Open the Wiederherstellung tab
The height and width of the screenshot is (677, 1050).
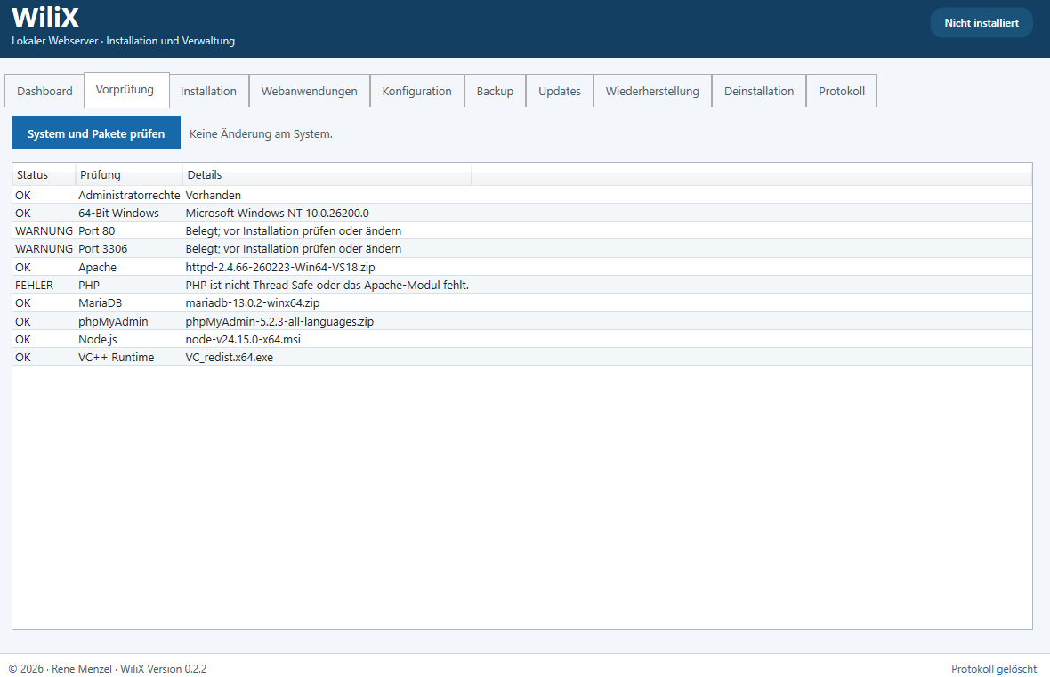click(652, 91)
